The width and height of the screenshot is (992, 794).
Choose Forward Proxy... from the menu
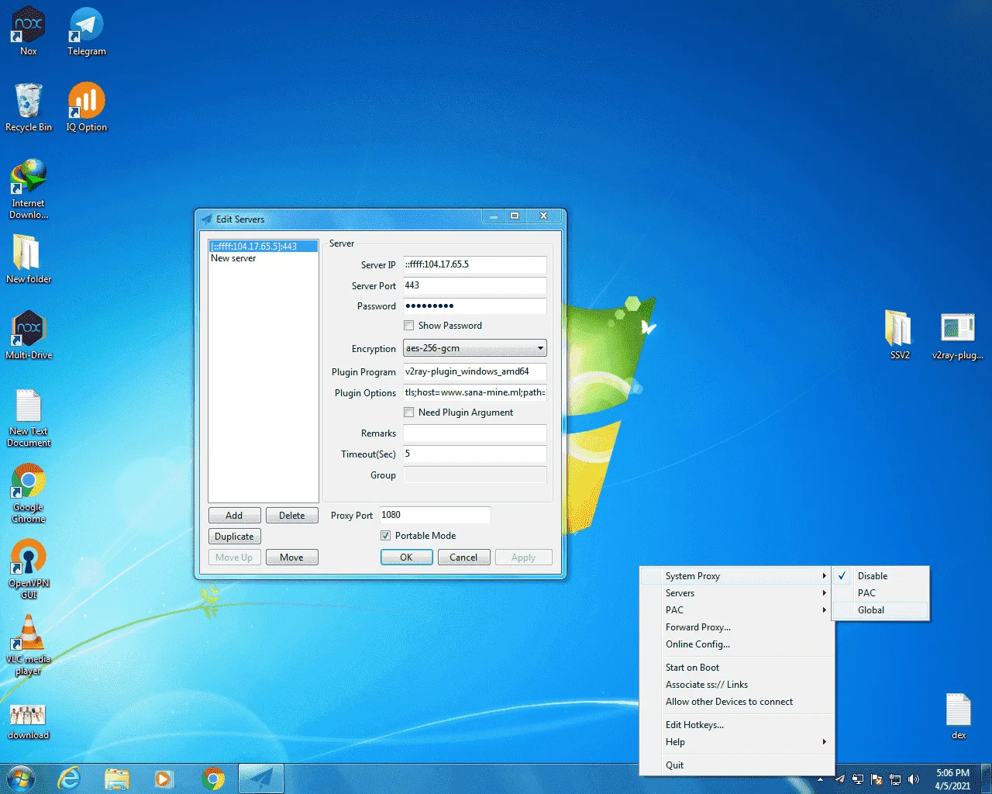(737, 627)
